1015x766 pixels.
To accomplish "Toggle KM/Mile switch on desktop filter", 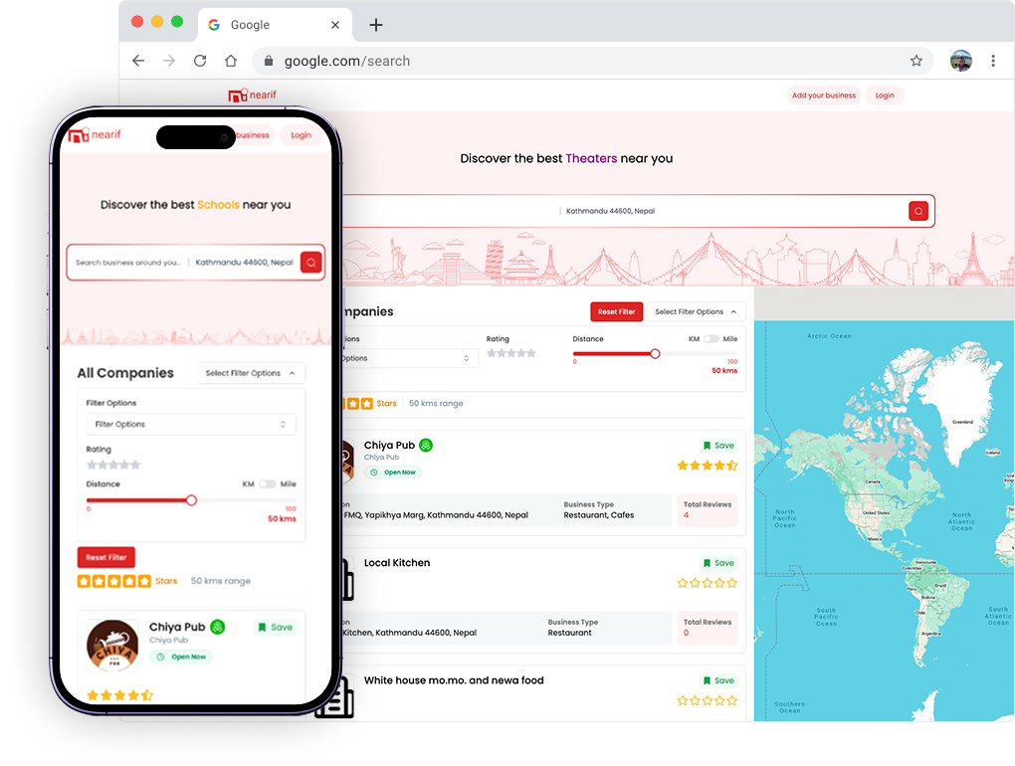I will point(711,339).
